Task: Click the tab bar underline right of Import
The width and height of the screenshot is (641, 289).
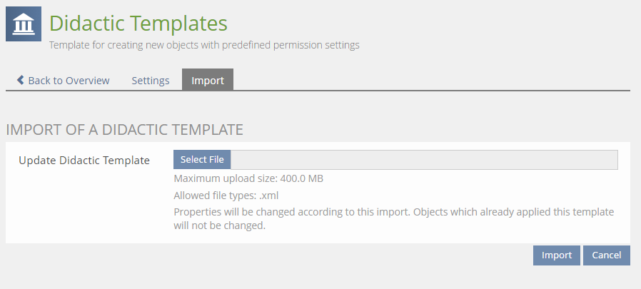Action: point(428,91)
